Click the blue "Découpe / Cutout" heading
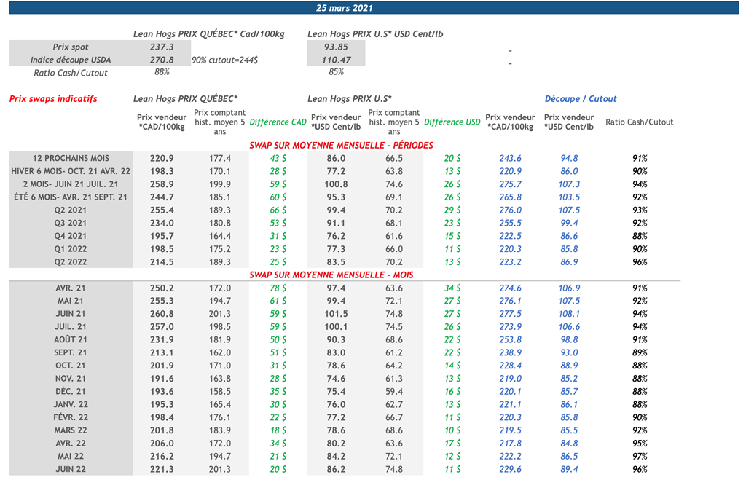 581,99
